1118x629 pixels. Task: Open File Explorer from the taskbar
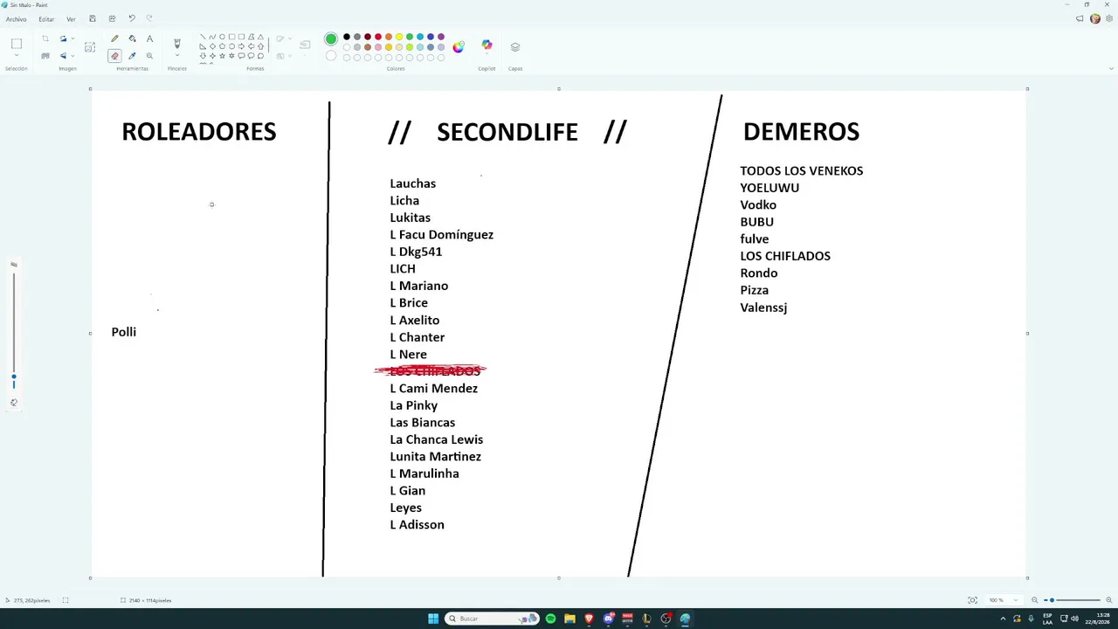[569, 619]
